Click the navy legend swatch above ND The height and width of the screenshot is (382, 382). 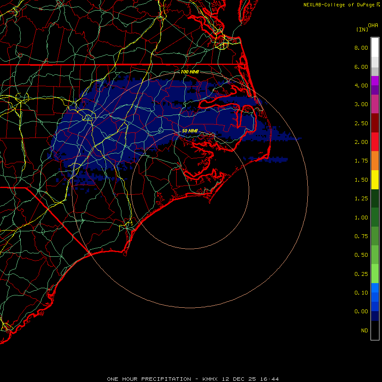375,316
